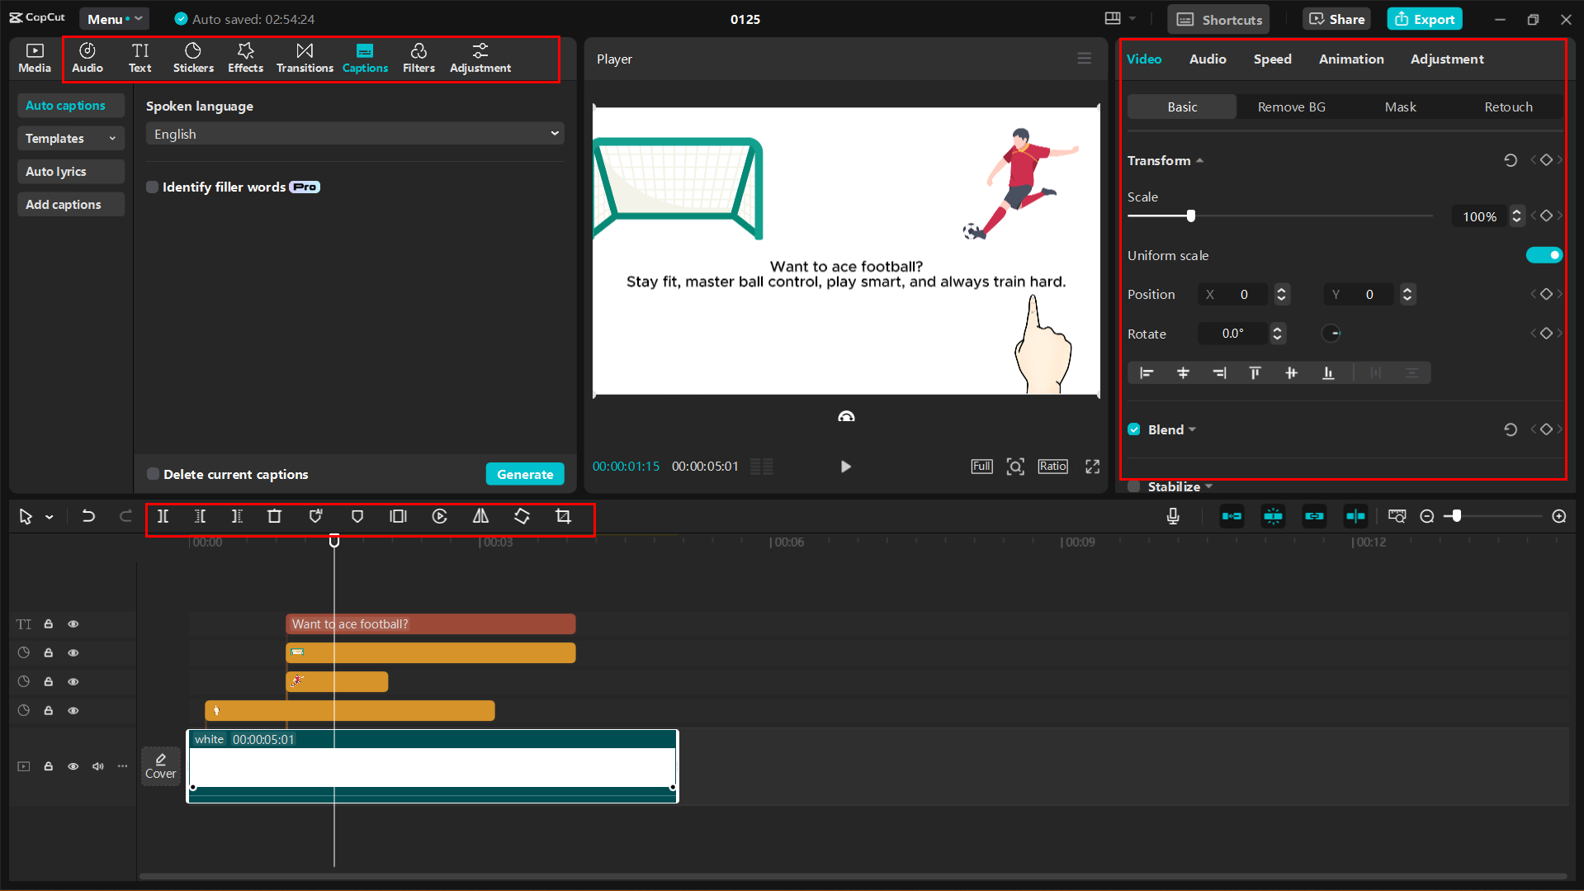This screenshot has height=891, width=1584.
Task: Delete selected clip using trash icon
Action: [x=274, y=516]
